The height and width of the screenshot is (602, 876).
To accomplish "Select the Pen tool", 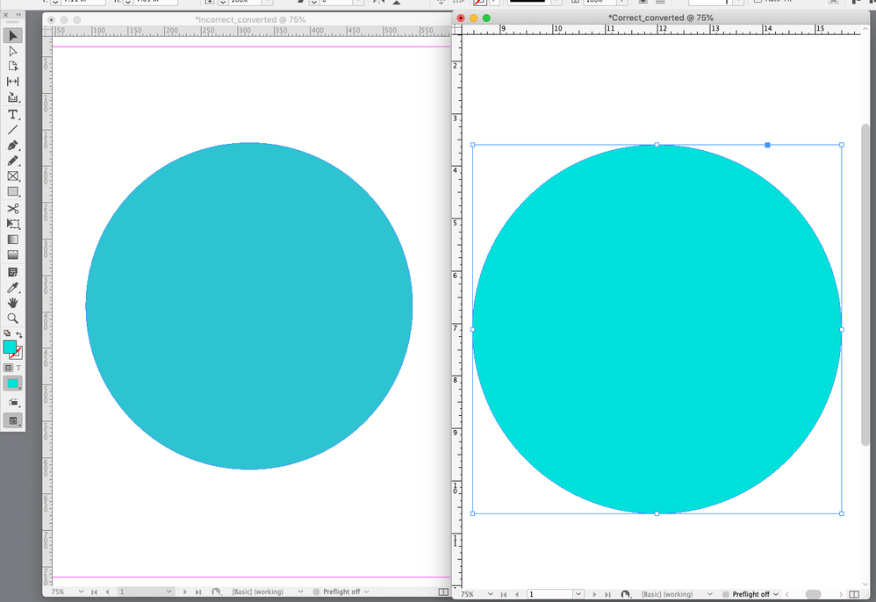I will point(13,145).
